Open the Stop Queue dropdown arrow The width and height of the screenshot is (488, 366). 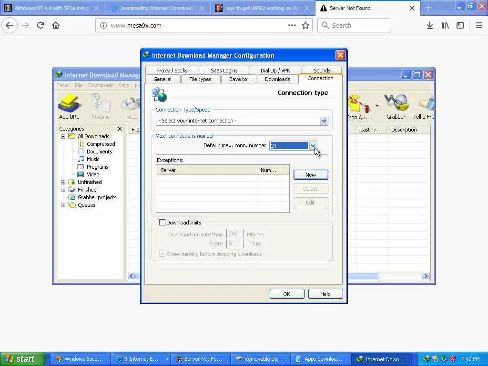click(x=377, y=106)
